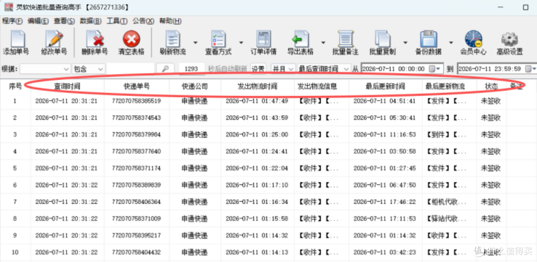This screenshot has height=262, width=537.
Task: Expand the 查看方式 dropdown arrow
Action: (241, 43)
